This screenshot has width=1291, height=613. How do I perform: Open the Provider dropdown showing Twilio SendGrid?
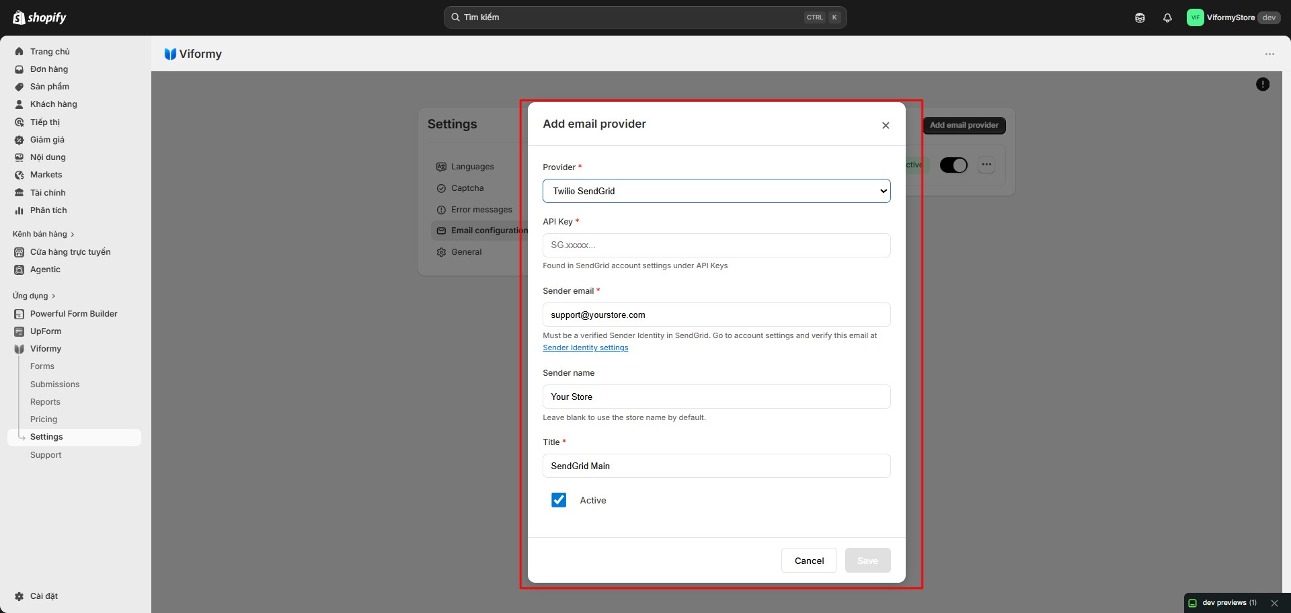tap(716, 191)
